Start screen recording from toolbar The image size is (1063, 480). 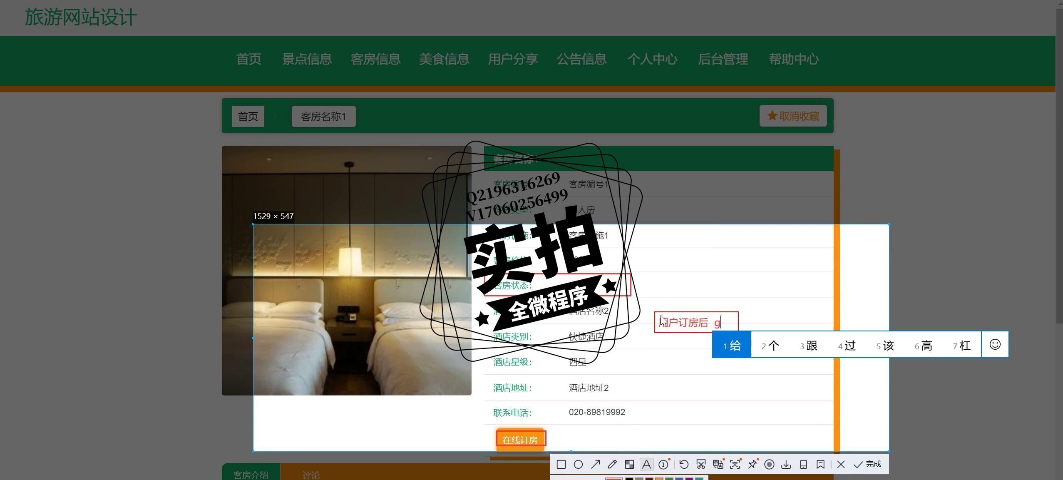769,464
